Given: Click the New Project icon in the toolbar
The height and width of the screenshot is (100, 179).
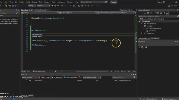Looking at the screenshot, I should [6, 6].
